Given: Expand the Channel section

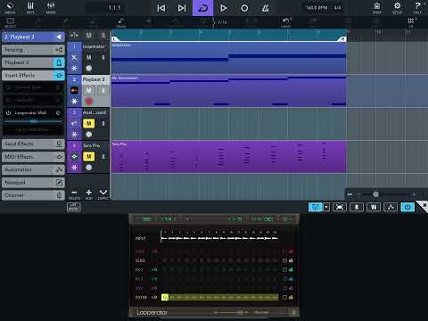Looking at the screenshot, I should point(33,195).
